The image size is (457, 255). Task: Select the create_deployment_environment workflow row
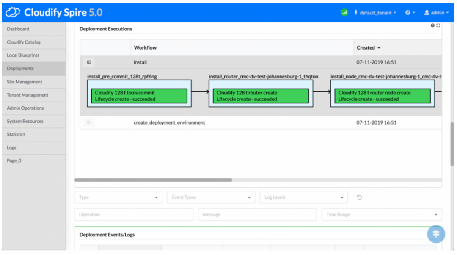point(261,122)
